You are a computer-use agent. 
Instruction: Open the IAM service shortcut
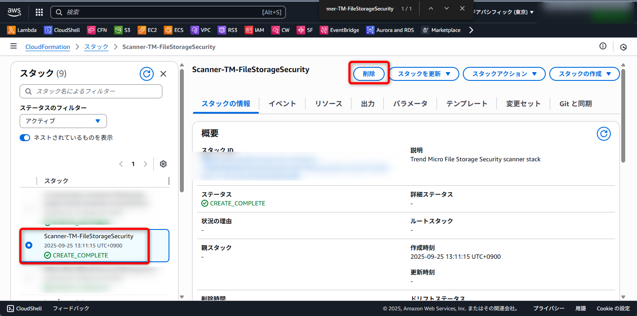[254, 30]
